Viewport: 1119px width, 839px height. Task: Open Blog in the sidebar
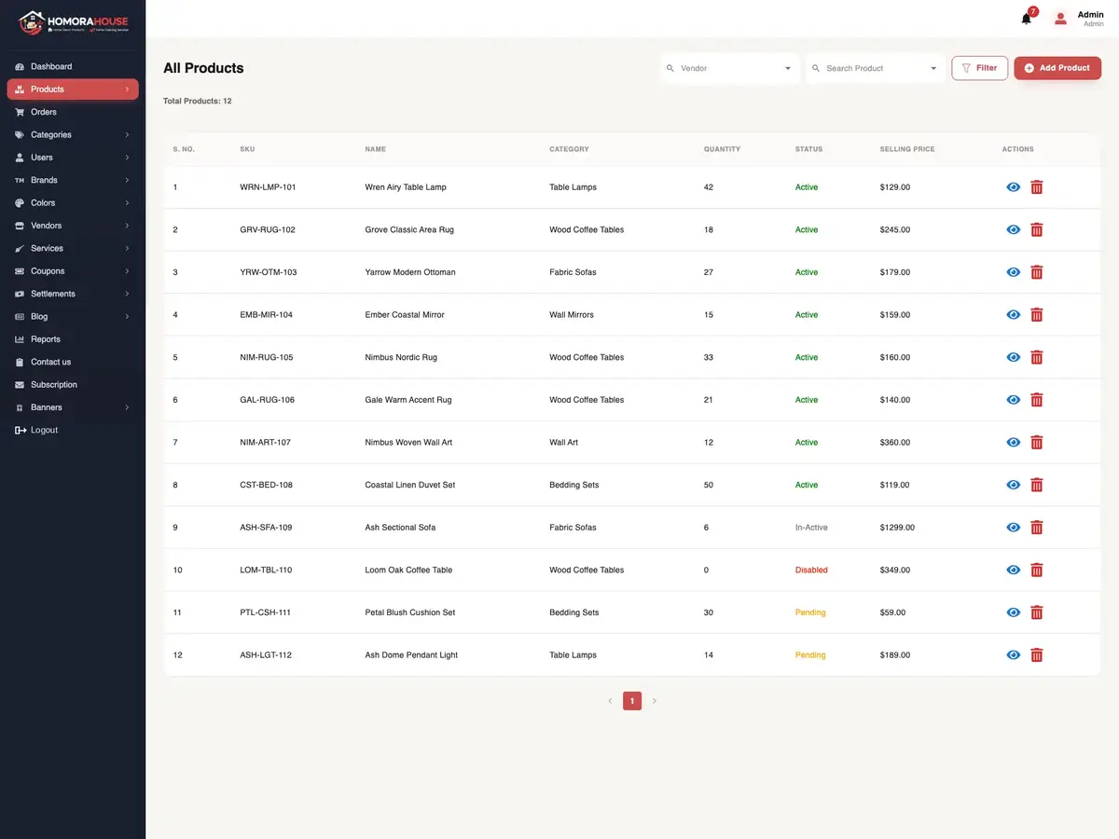[73, 317]
